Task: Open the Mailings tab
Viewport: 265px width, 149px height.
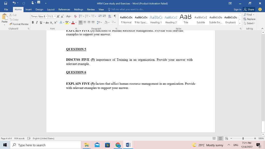Action: coord(78,9)
